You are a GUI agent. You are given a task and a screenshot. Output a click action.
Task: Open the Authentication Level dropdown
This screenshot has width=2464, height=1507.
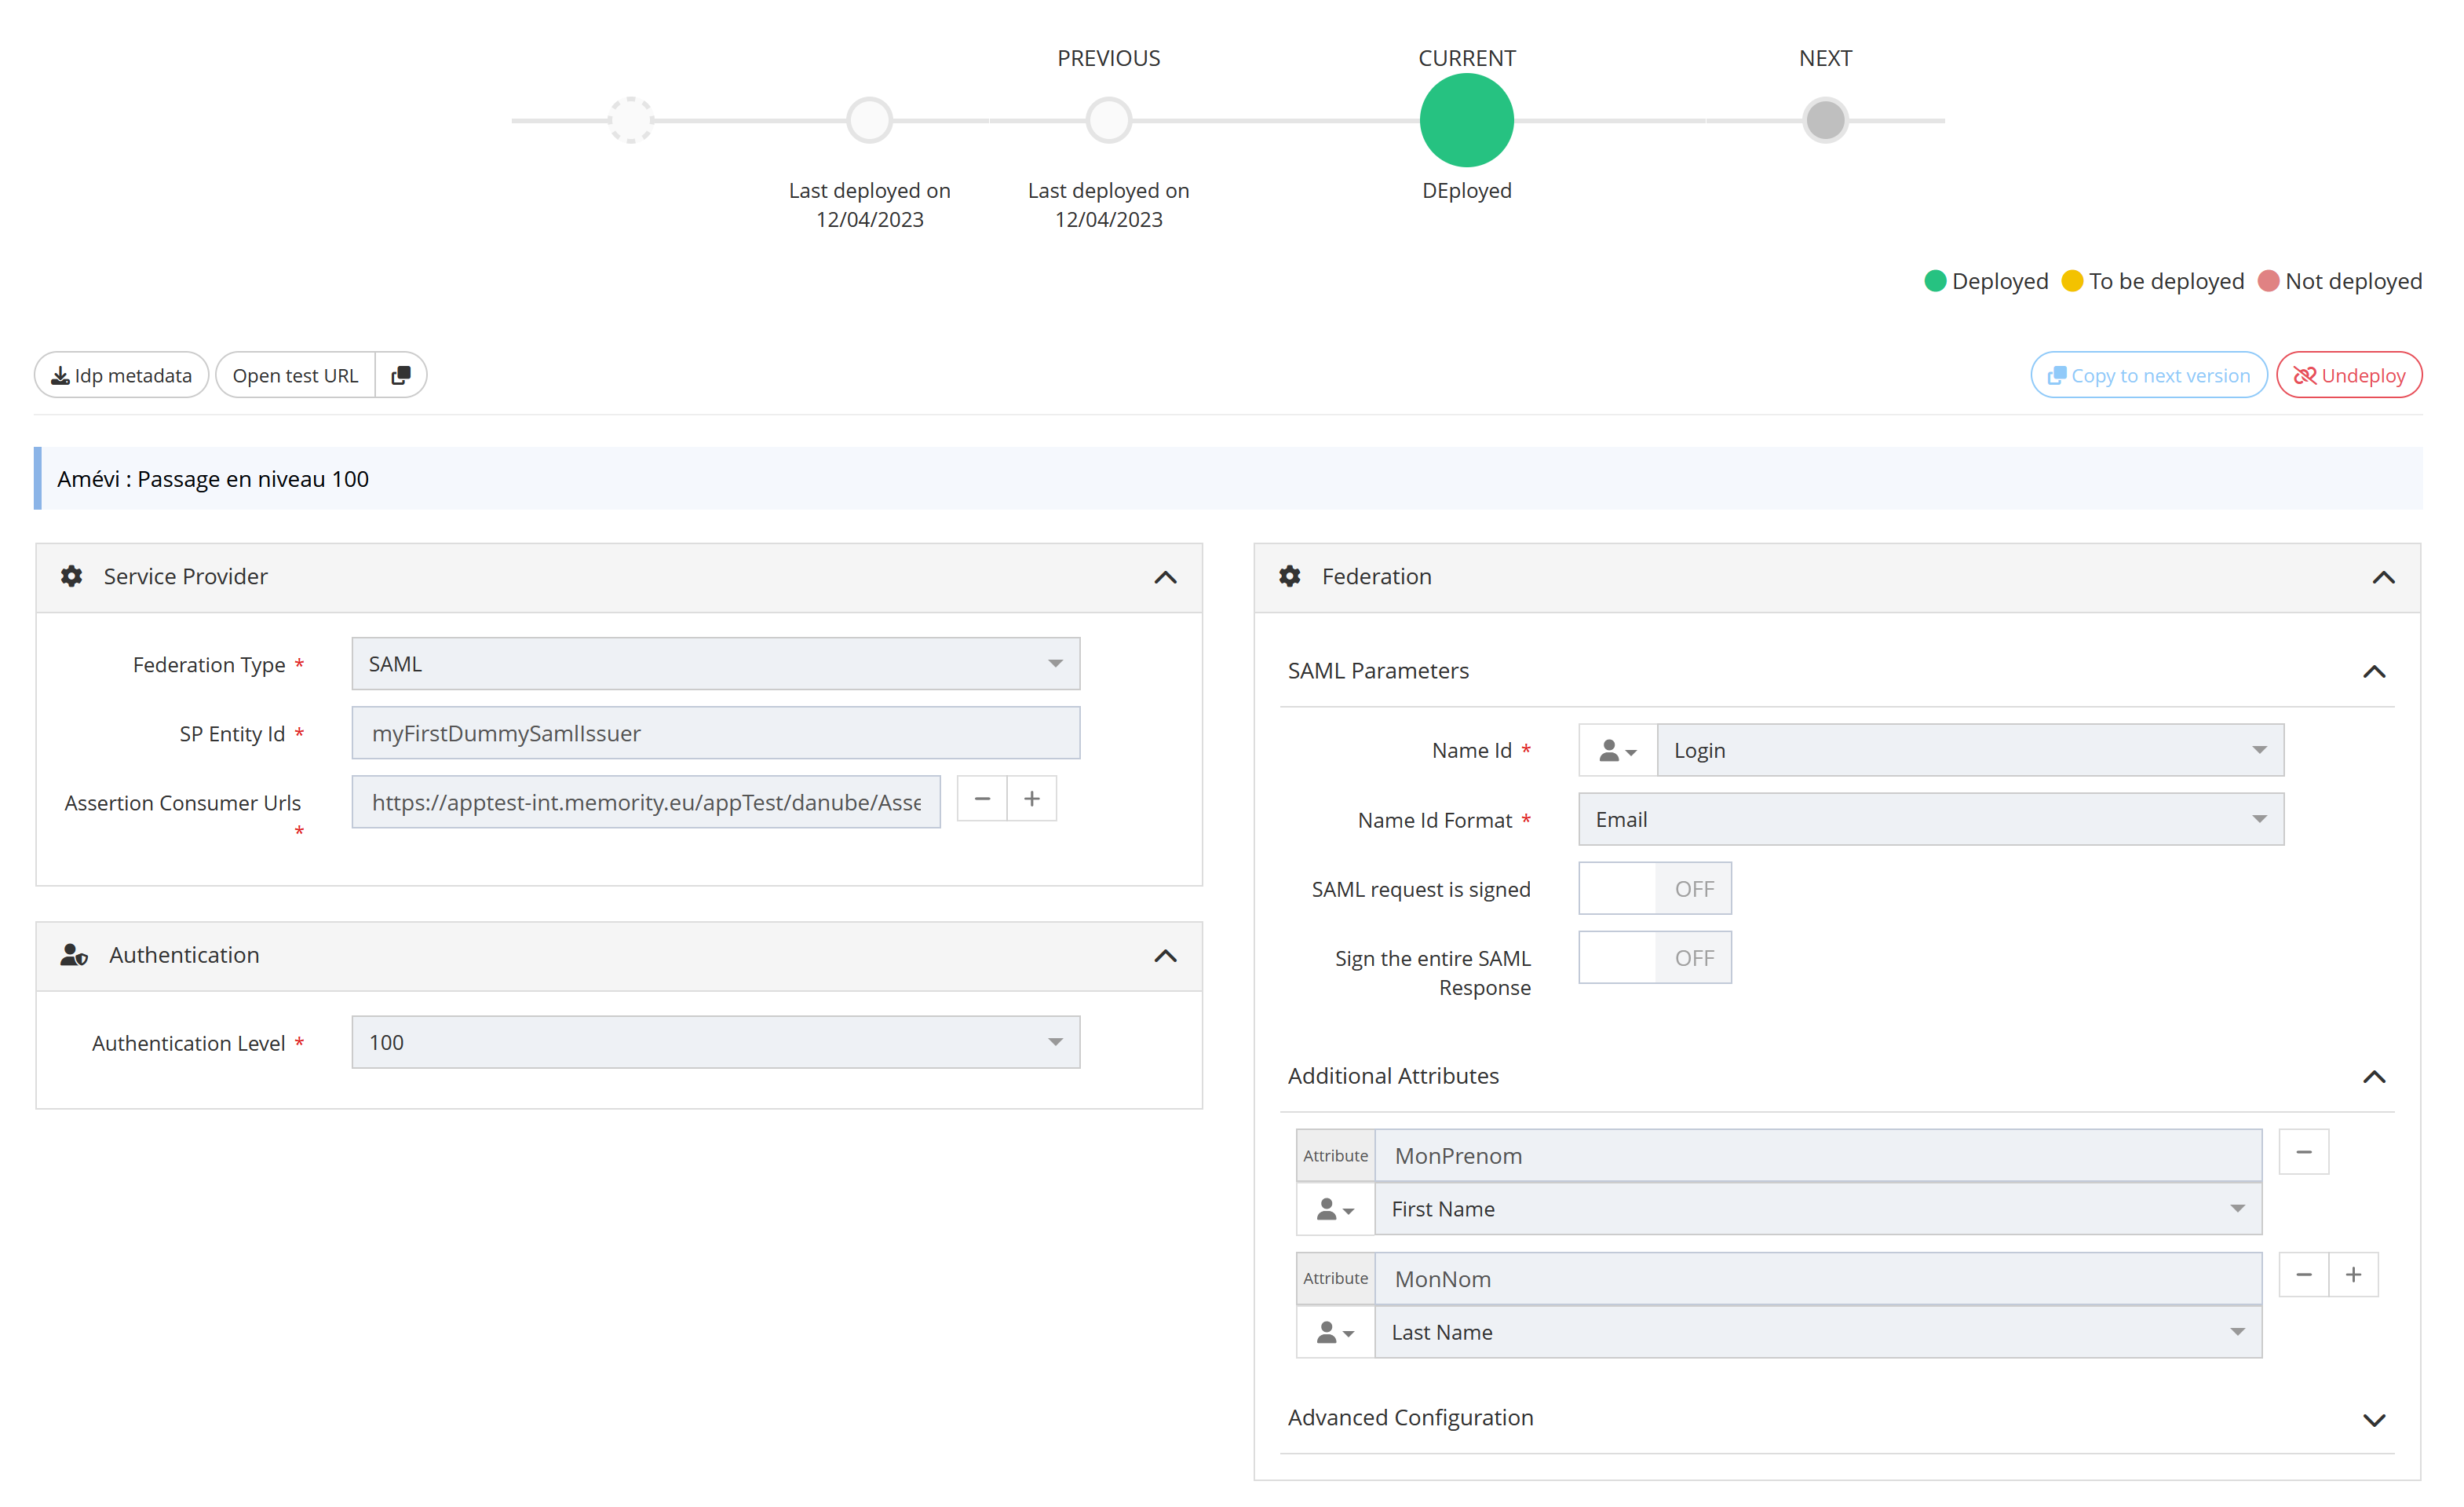(x=715, y=1043)
